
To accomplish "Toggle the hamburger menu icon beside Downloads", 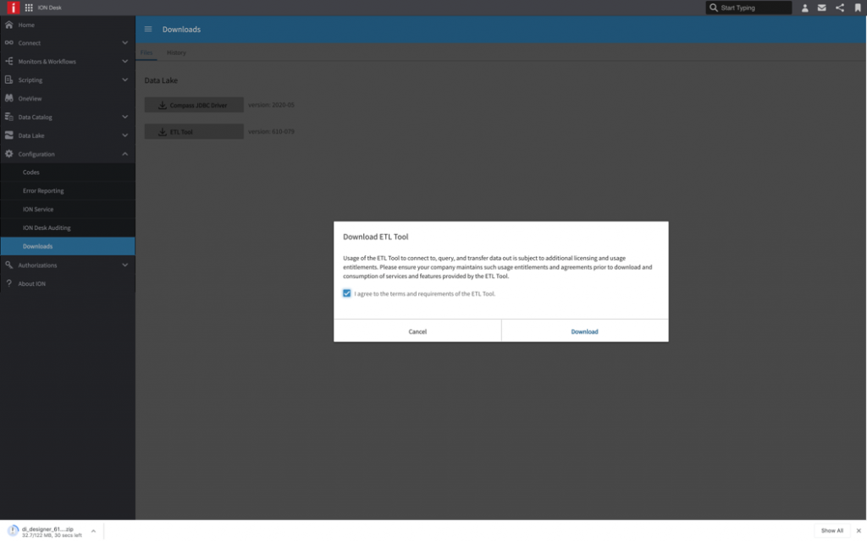I will [148, 30].
